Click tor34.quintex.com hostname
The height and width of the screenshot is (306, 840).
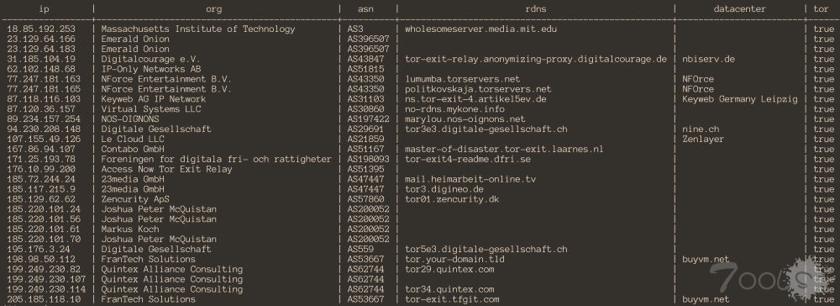tap(449, 289)
